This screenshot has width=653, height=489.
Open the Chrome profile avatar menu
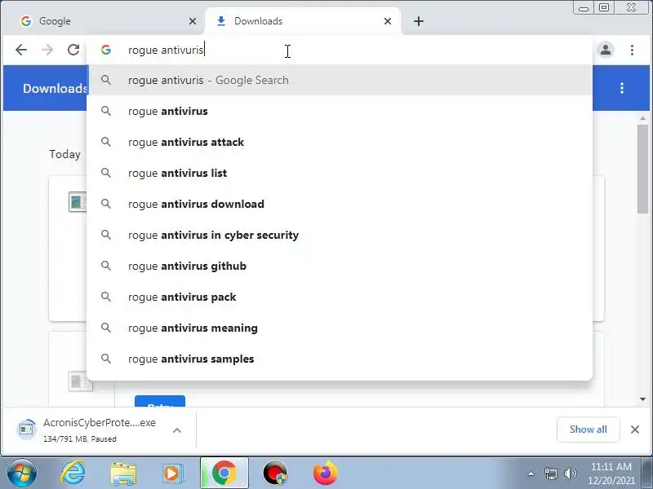pos(606,50)
